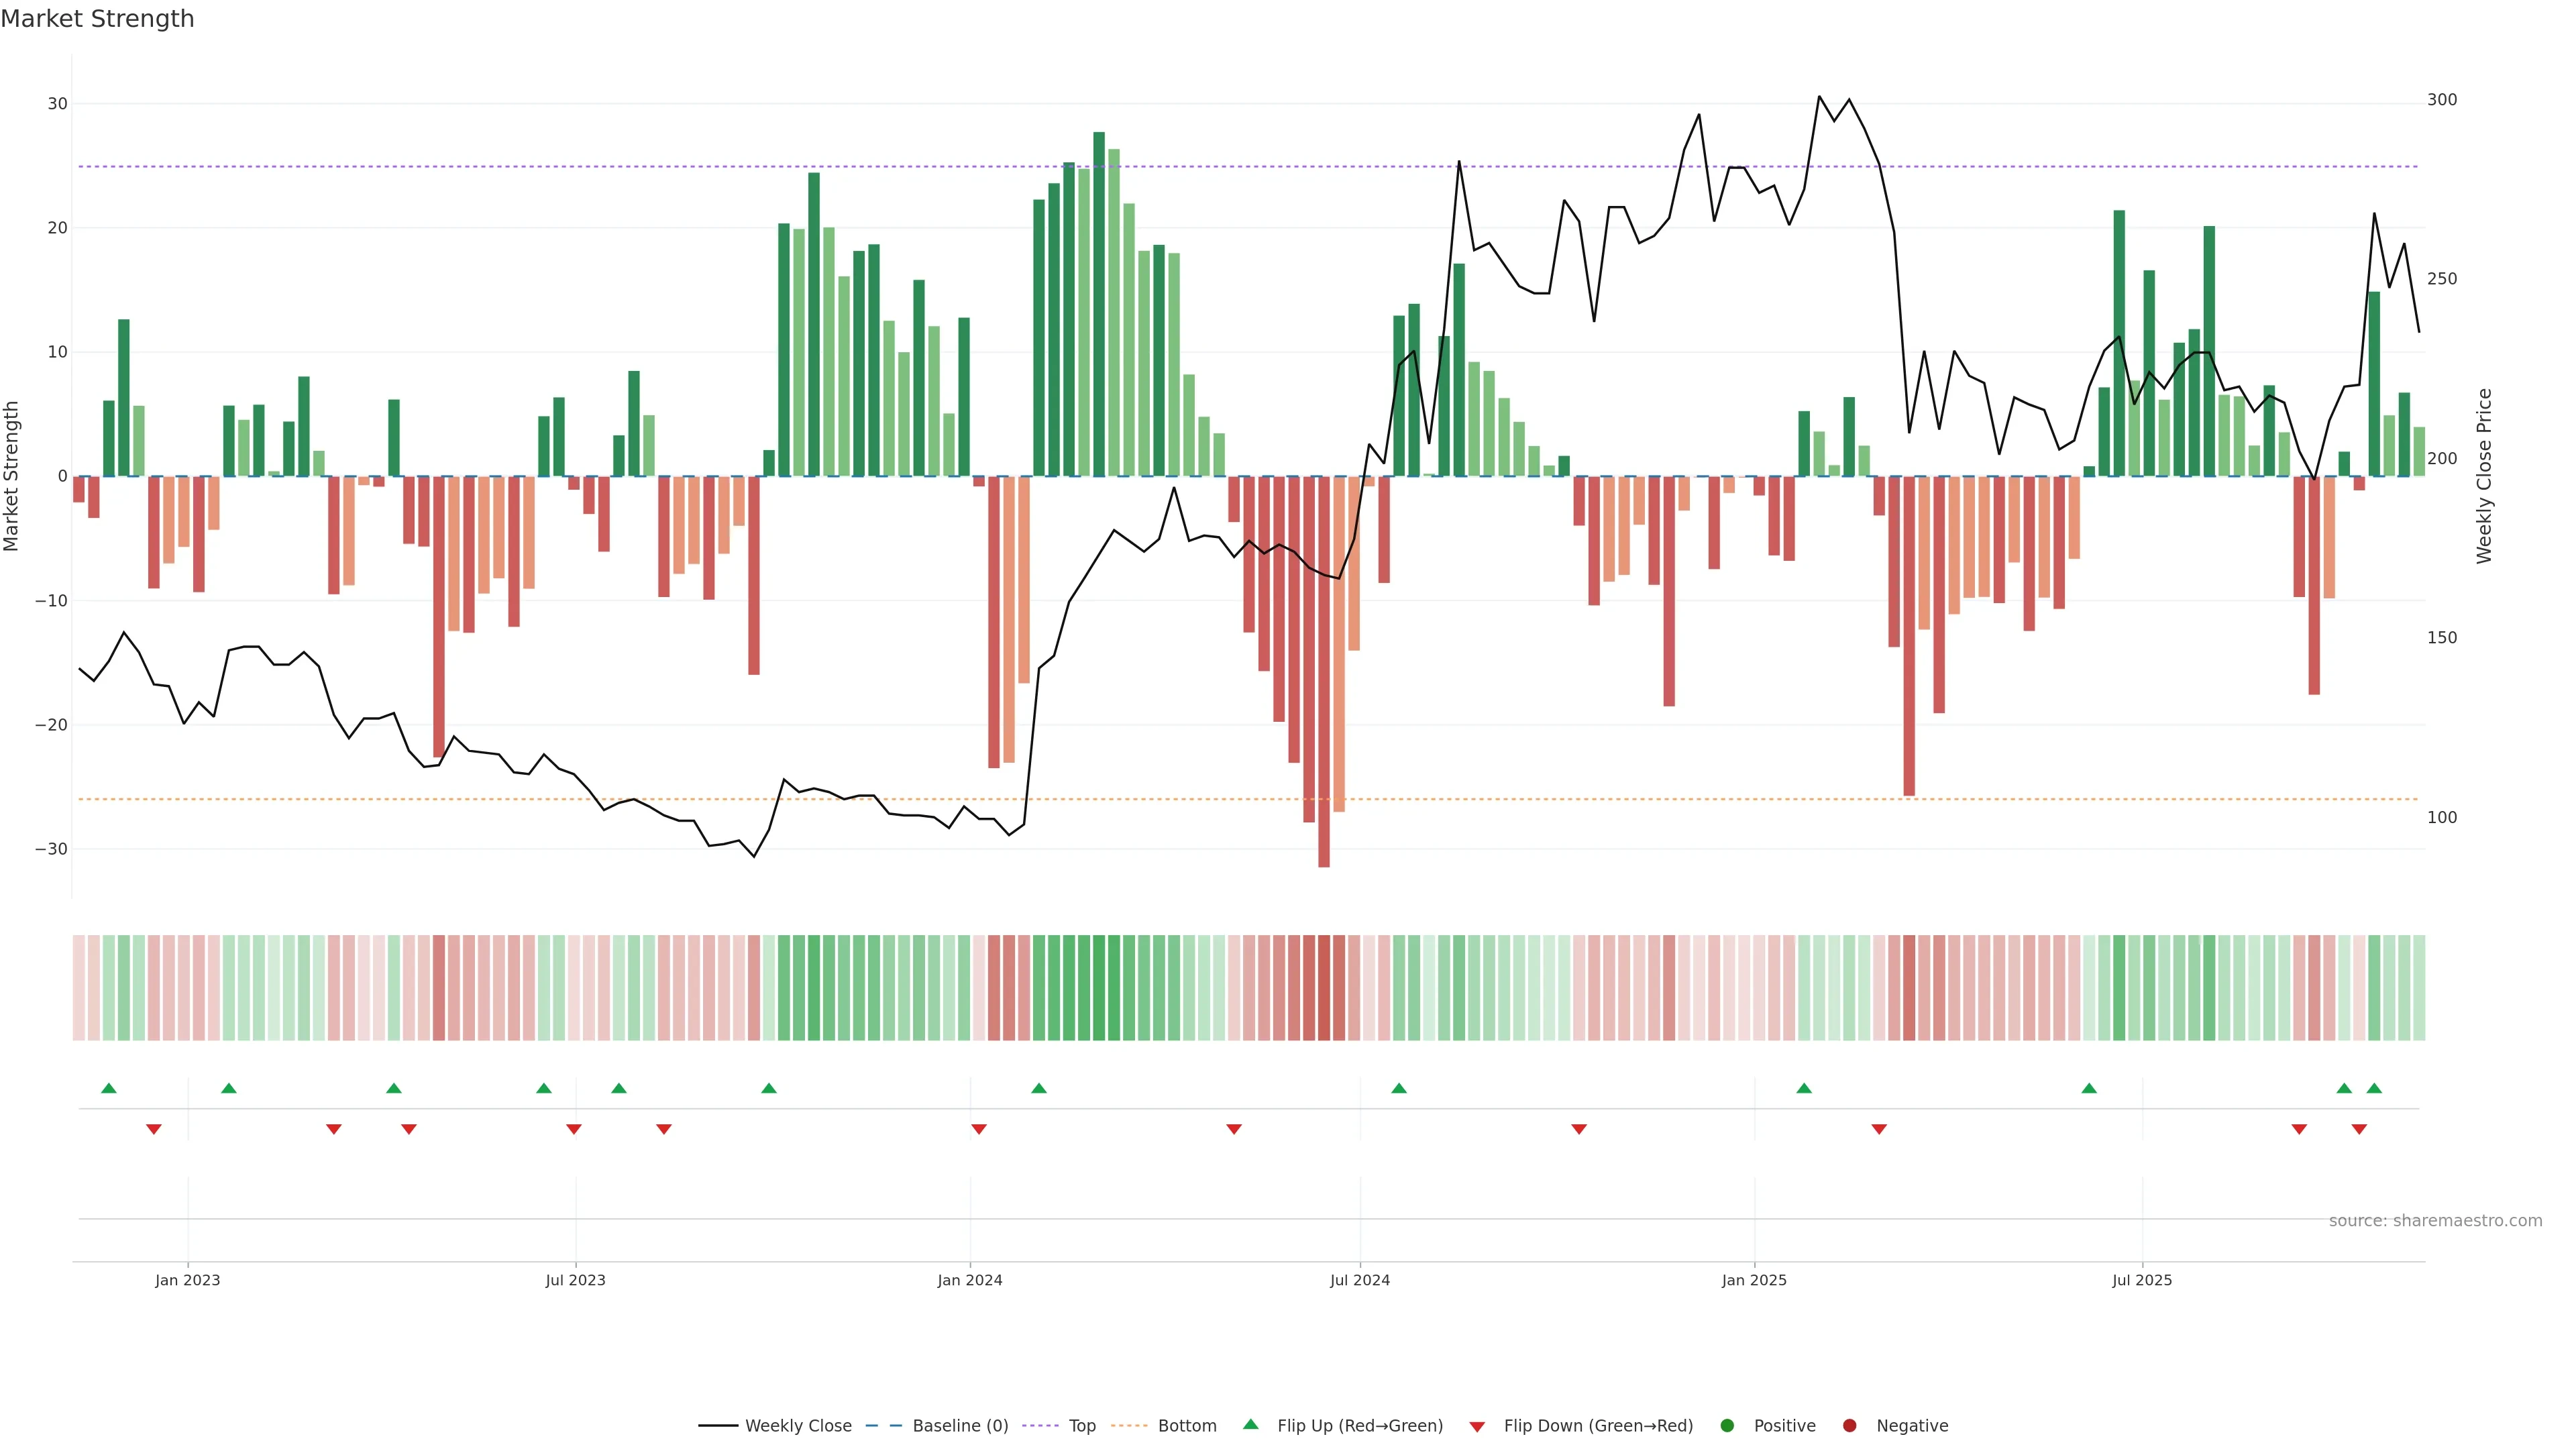The height and width of the screenshot is (1449, 2576).
Task: Select the leftmost green flip-up triangle marker
Action: coord(109,1088)
